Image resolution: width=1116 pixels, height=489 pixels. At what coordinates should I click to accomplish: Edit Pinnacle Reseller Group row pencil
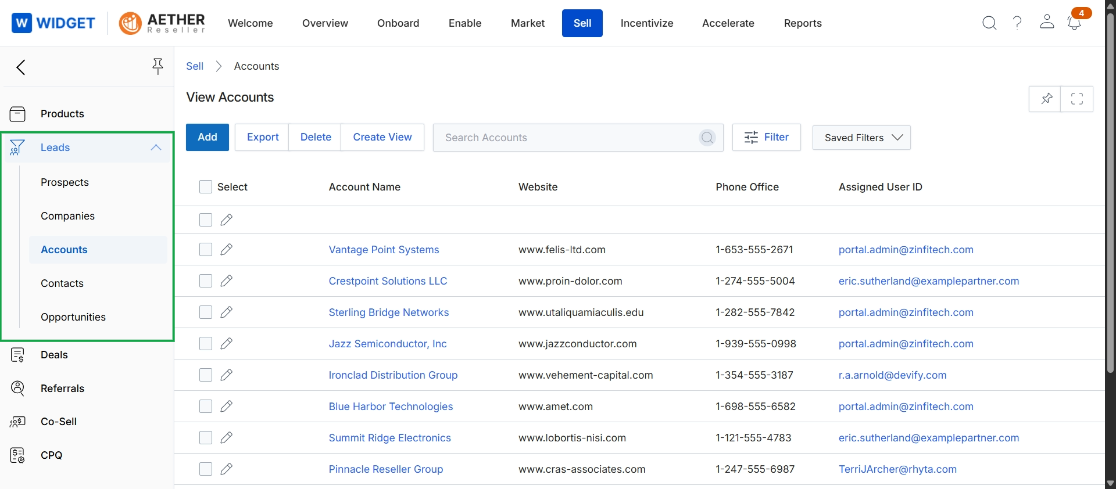(x=227, y=469)
